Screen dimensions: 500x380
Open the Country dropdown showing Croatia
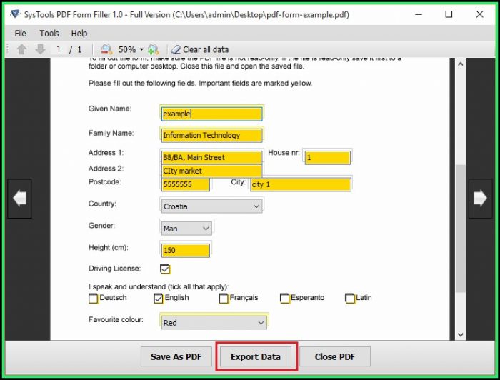click(x=211, y=206)
